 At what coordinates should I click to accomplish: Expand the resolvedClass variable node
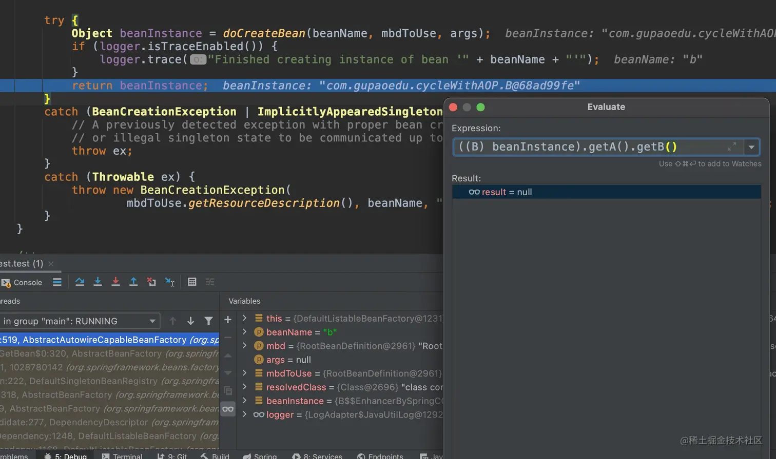tap(244, 387)
